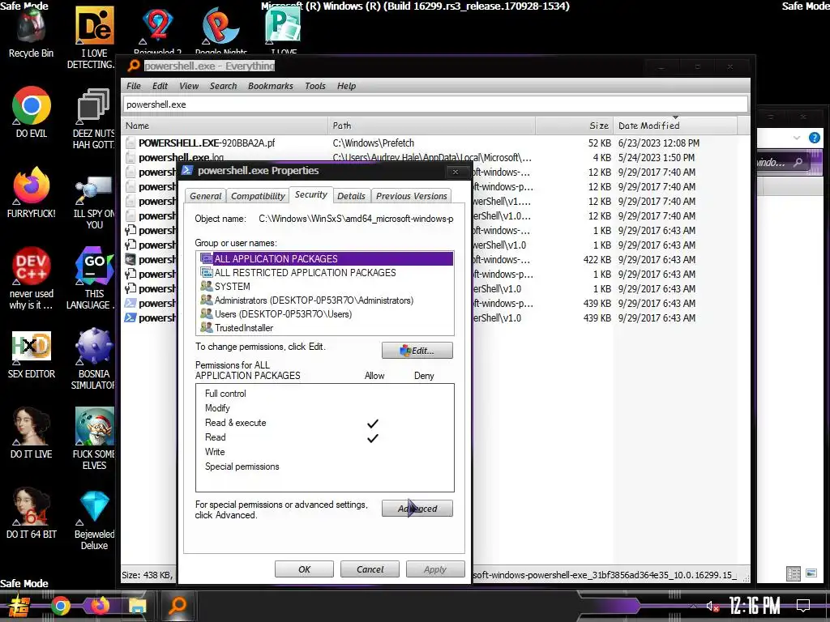This screenshot has width=830, height=622.
Task: Switch to Everything search in taskbar
Action: pyautogui.click(x=178, y=605)
